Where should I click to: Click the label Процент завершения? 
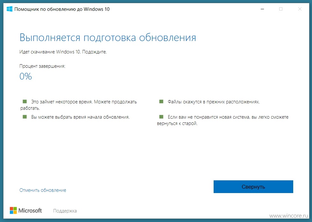pos(42,66)
